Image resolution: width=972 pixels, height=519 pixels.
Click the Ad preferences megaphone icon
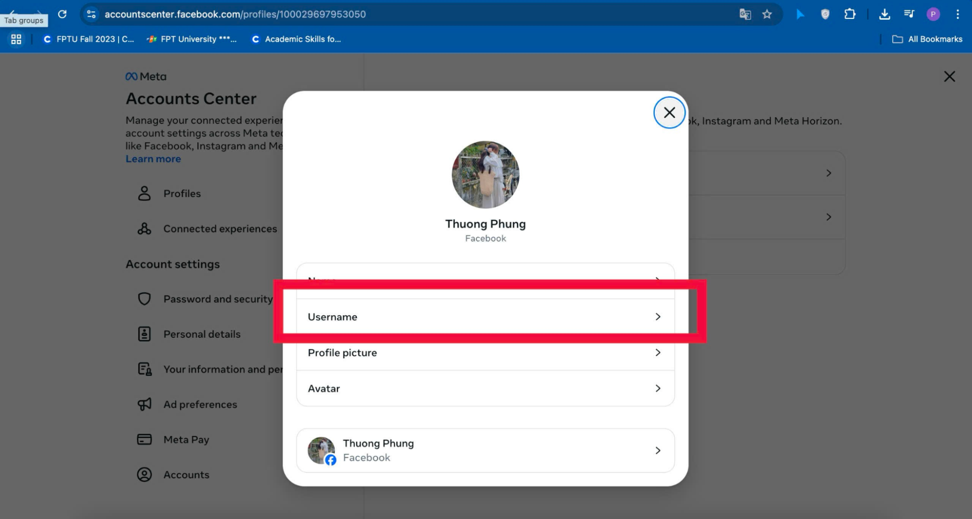tap(144, 404)
